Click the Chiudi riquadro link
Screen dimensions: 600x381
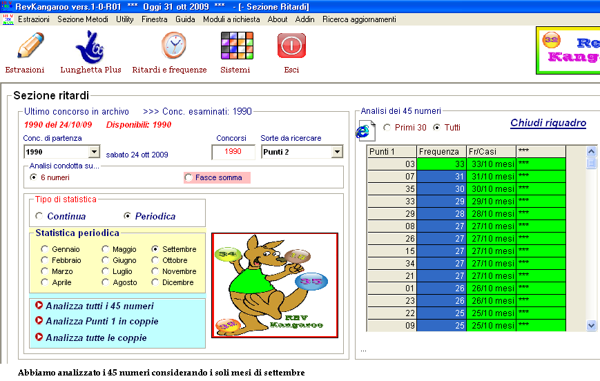548,123
